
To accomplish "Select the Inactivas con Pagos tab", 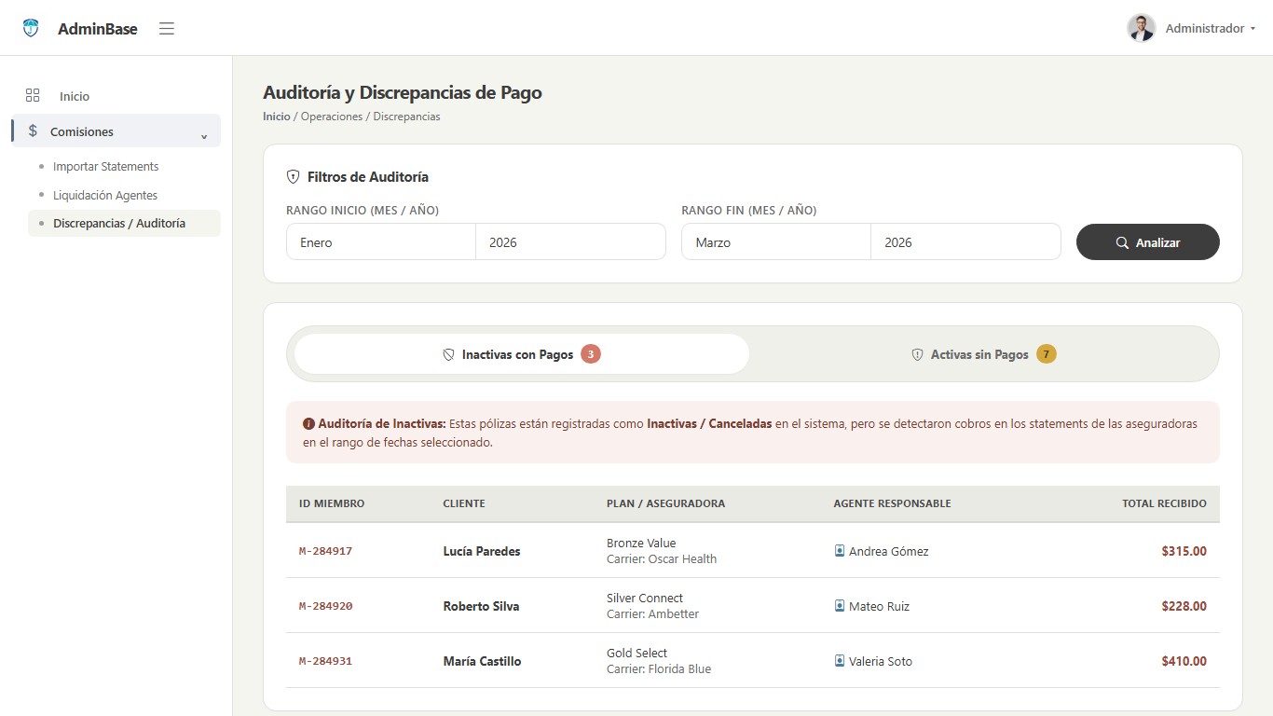I will pos(521,354).
